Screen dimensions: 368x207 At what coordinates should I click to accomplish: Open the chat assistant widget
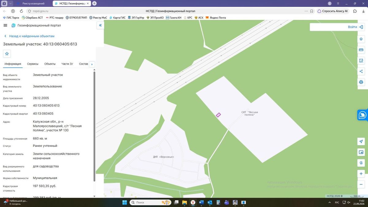coord(362,115)
